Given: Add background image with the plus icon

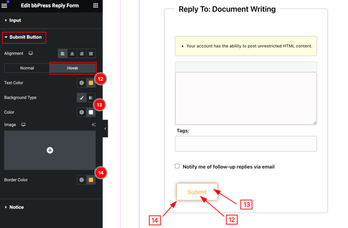Looking at the screenshot, I should [50, 150].
